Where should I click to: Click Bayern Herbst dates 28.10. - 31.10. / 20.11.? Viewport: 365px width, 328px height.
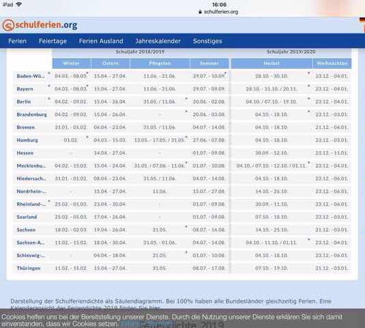[x=272, y=89]
